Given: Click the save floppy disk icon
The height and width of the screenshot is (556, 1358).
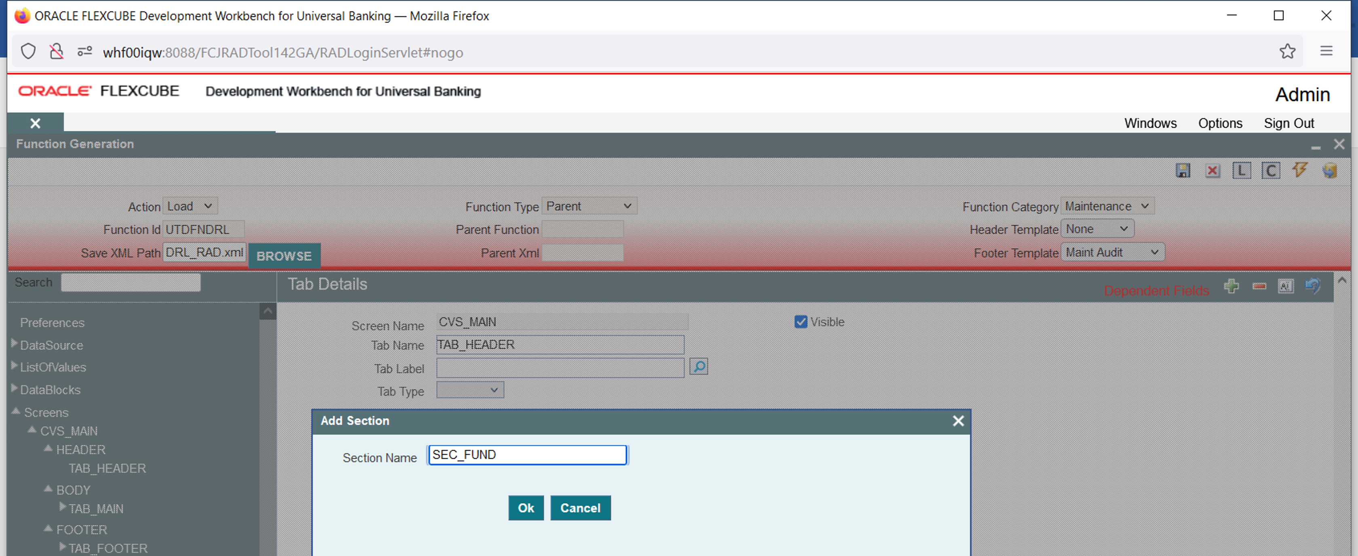Looking at the screenshot, I should tap(1183, 170).
